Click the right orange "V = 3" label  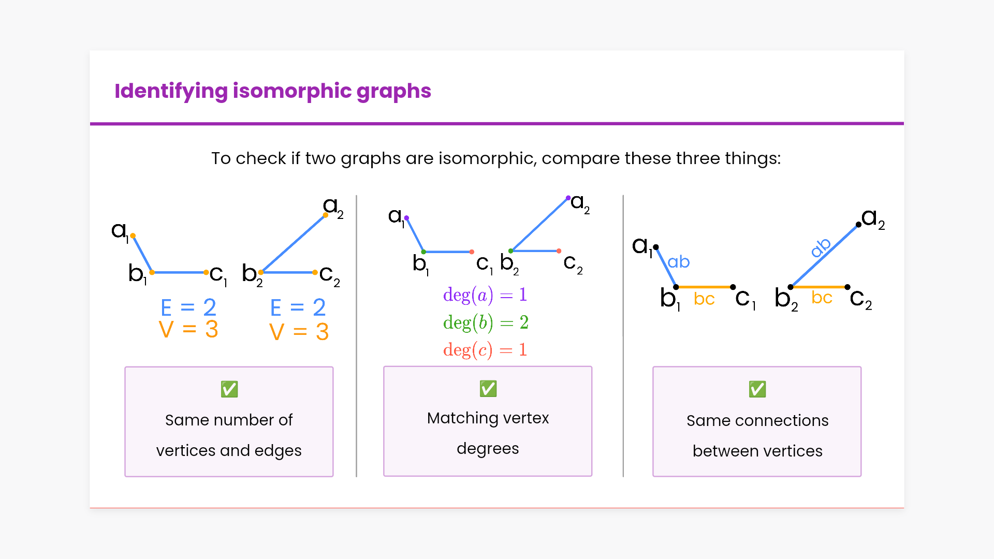point(299,332)
